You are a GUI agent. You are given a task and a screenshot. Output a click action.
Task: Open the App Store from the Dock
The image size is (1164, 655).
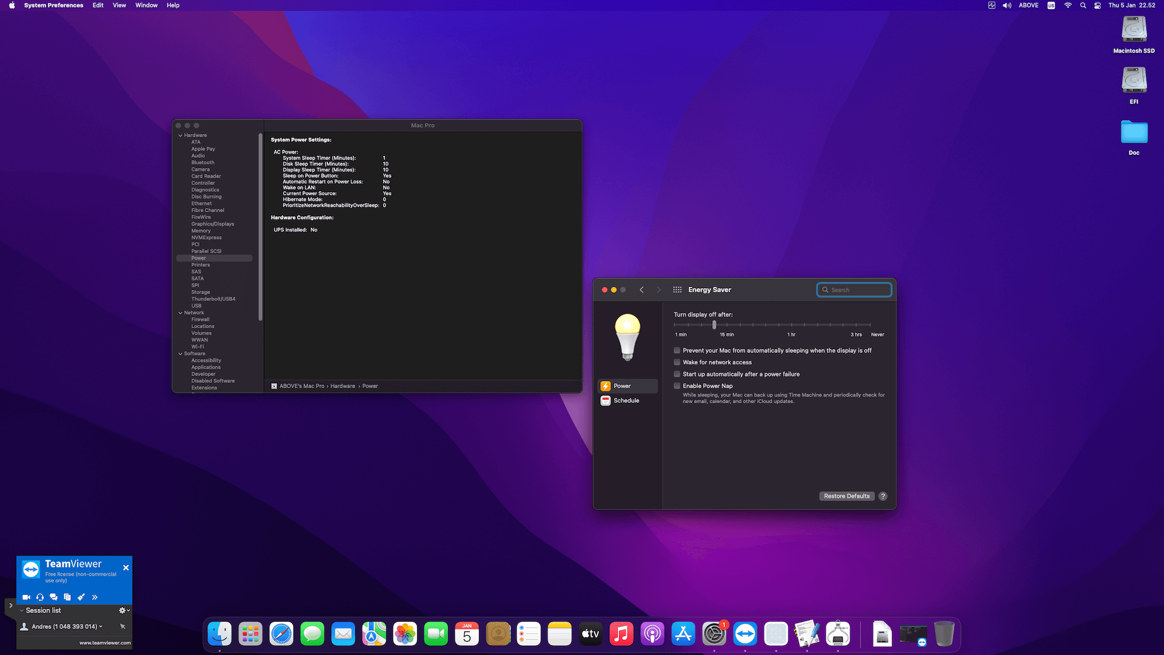(x=683, y=634)
